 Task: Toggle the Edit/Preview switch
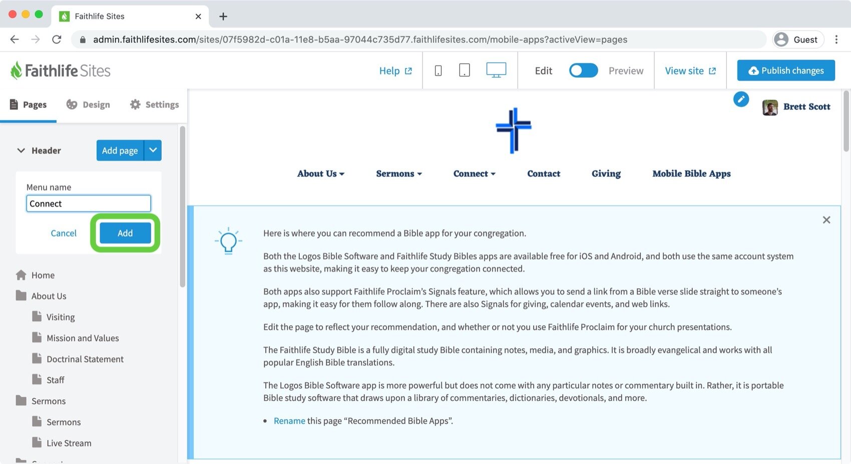583,71
